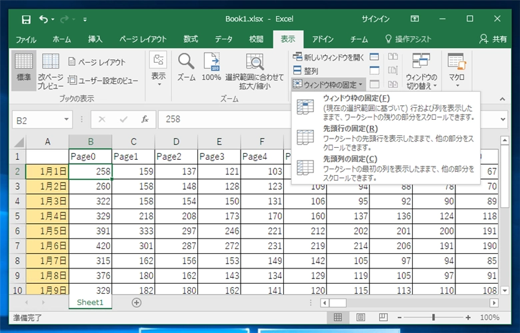Select row 5 header
Viewport: 520px width, 333px height.
17,216
